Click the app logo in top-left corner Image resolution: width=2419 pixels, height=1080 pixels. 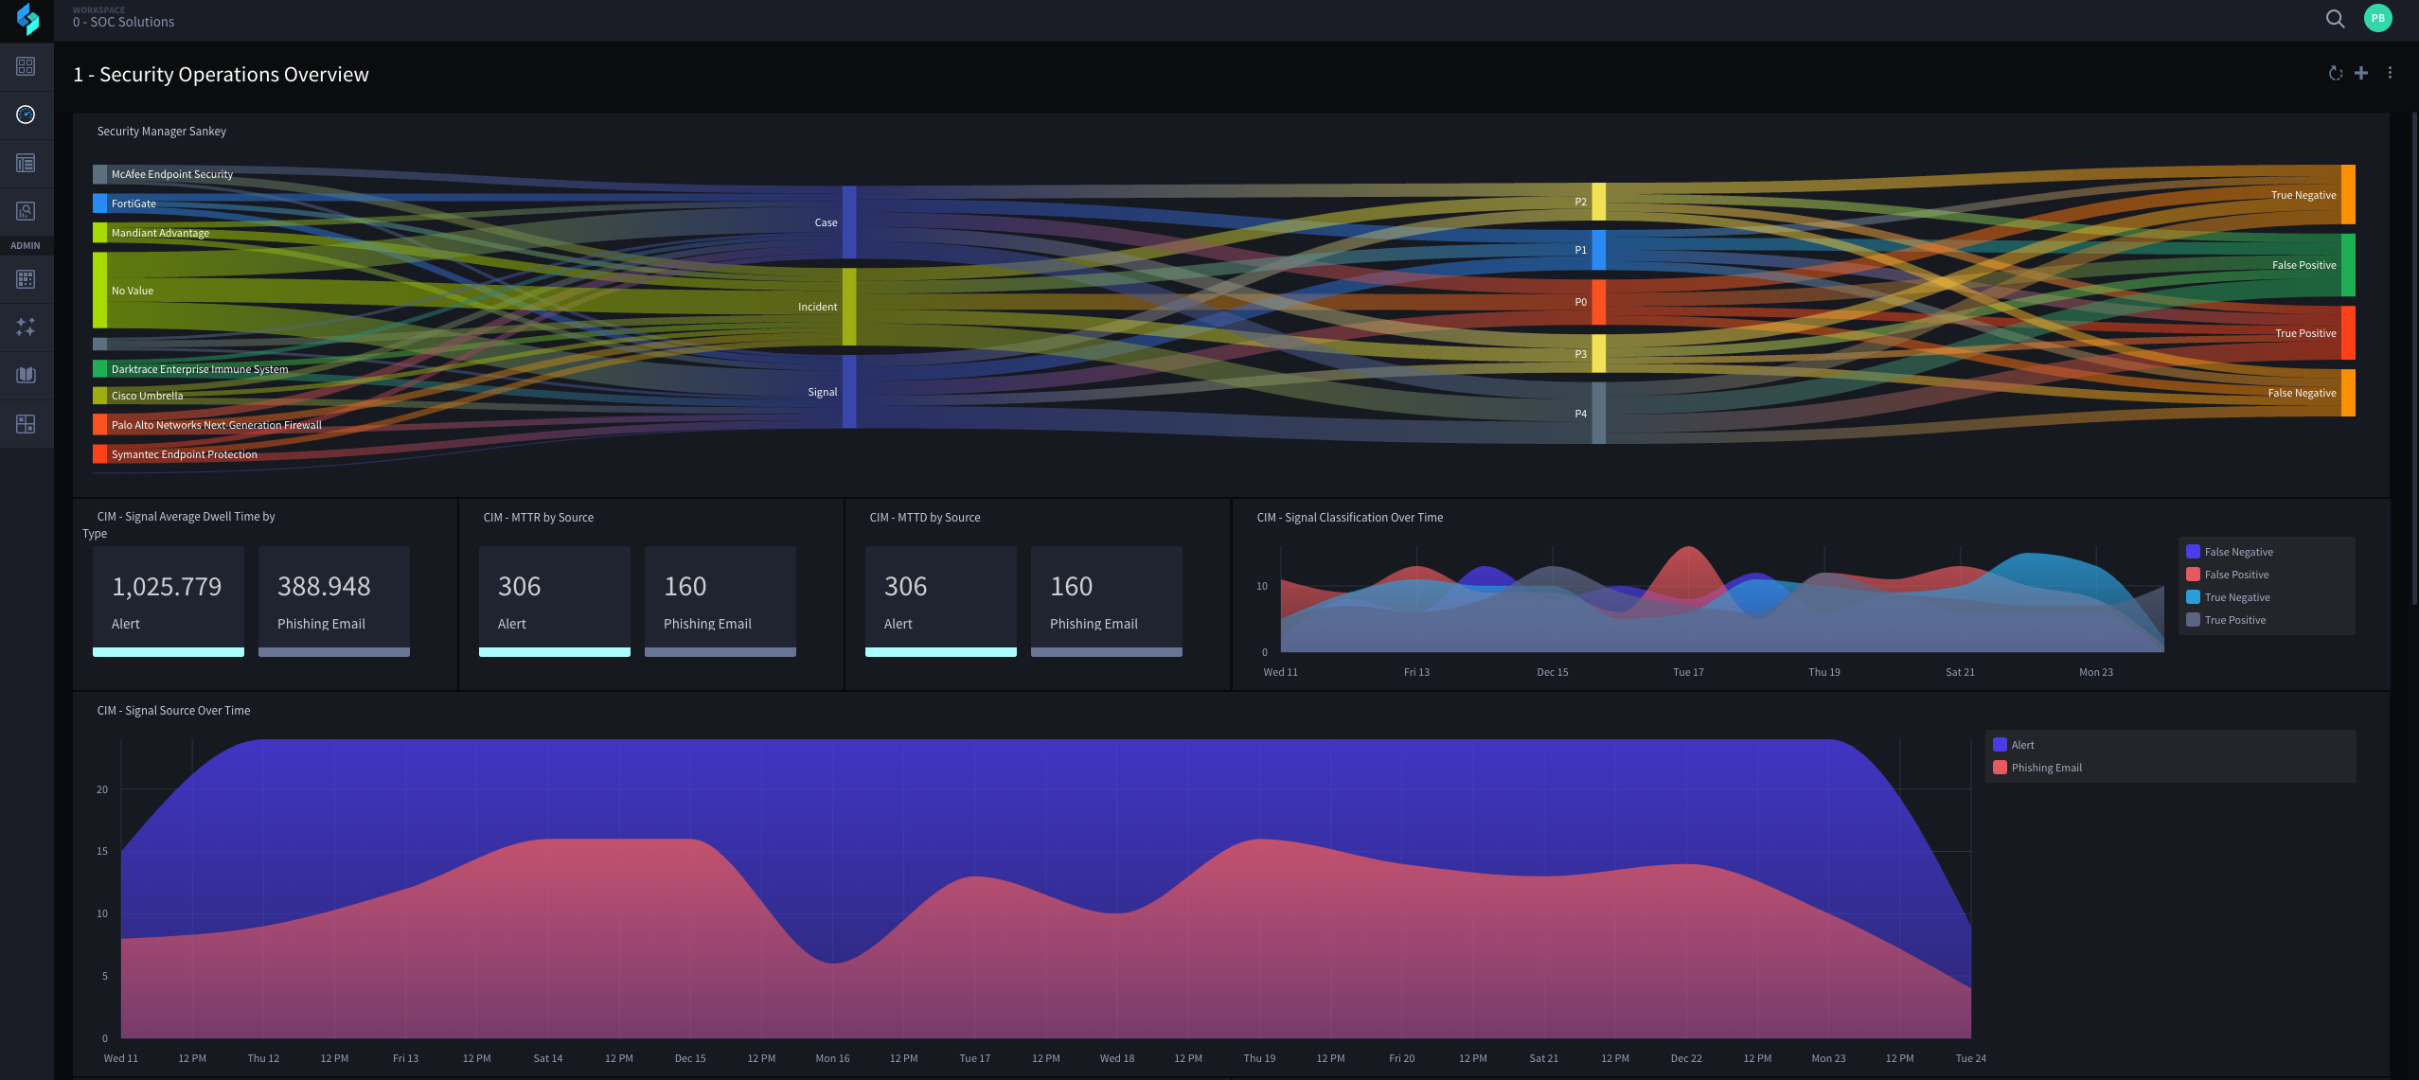[27, 19]
